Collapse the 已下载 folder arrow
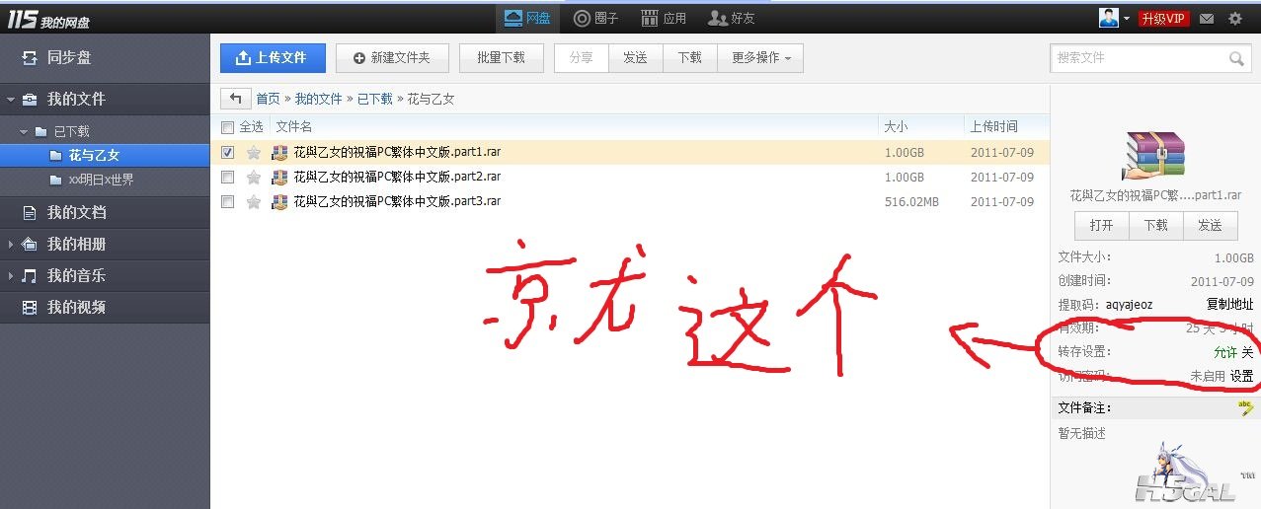Image resolution: width=1261 pixels, height=509 pixels. click(23, 131)
